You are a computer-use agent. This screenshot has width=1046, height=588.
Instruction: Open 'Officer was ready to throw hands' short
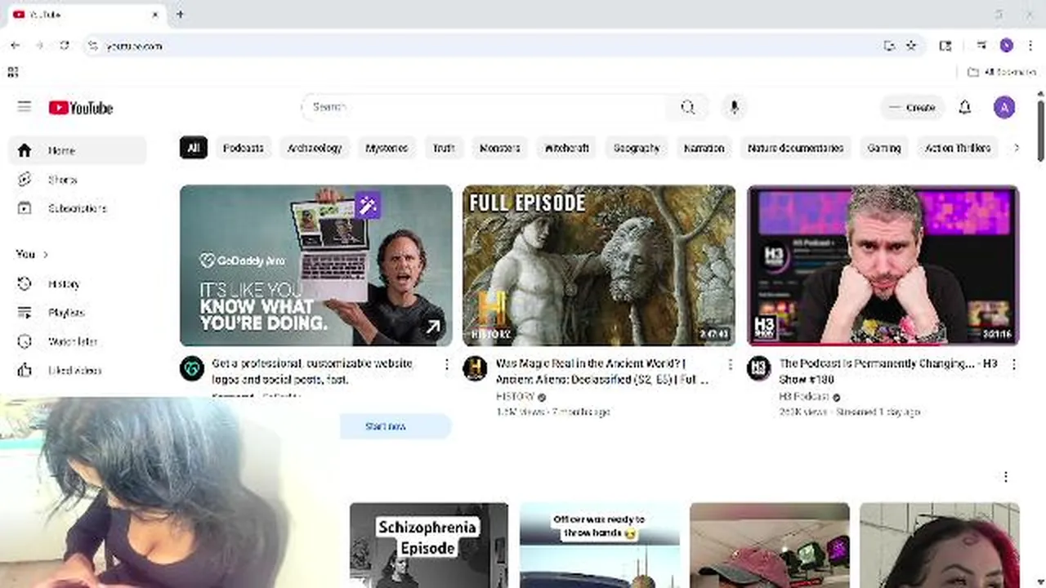[599, 545]
